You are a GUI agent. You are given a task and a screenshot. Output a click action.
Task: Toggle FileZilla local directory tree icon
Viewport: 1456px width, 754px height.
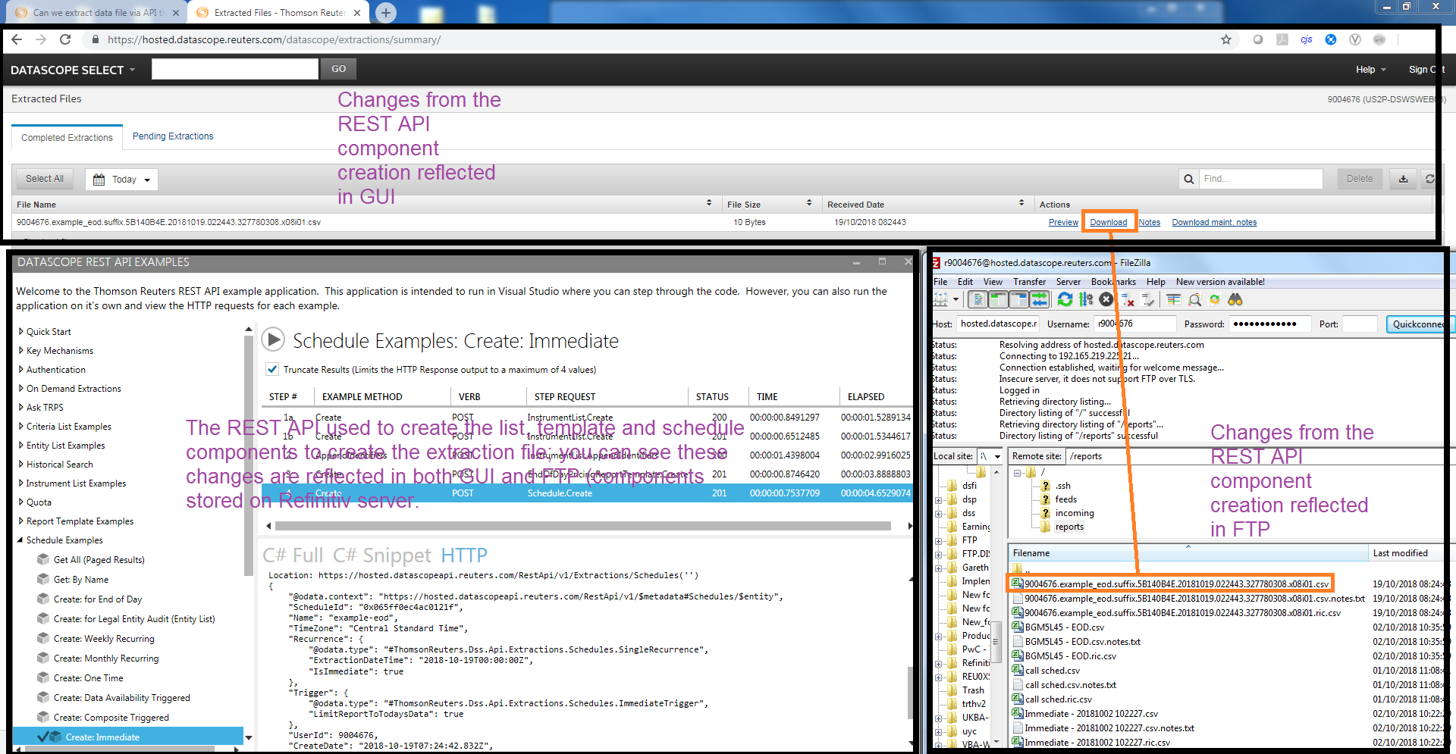click(x=998, y=300)
